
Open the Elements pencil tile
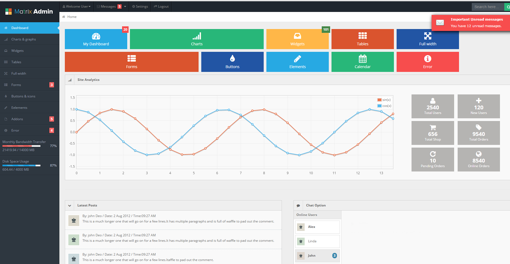pos(298,62)
